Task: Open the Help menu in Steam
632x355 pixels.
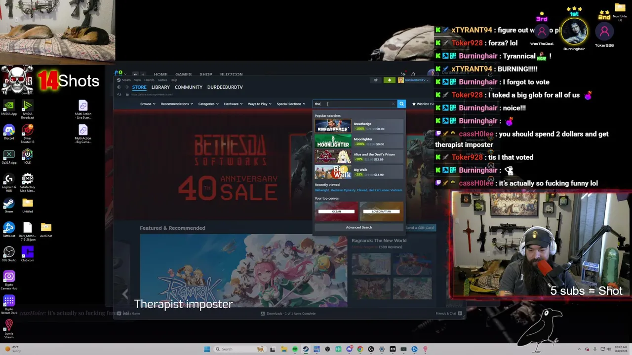Action: [174, 80]
